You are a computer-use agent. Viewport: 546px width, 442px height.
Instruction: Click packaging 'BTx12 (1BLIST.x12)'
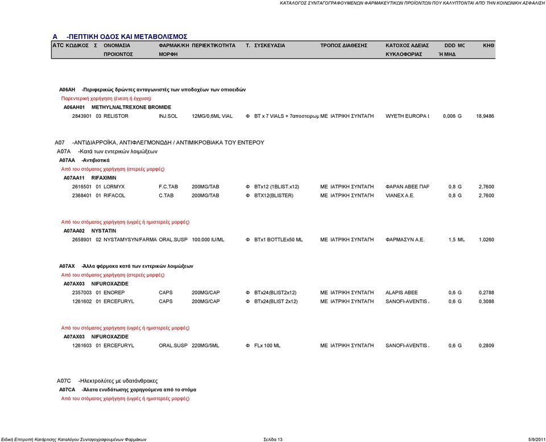click(276, 187)
